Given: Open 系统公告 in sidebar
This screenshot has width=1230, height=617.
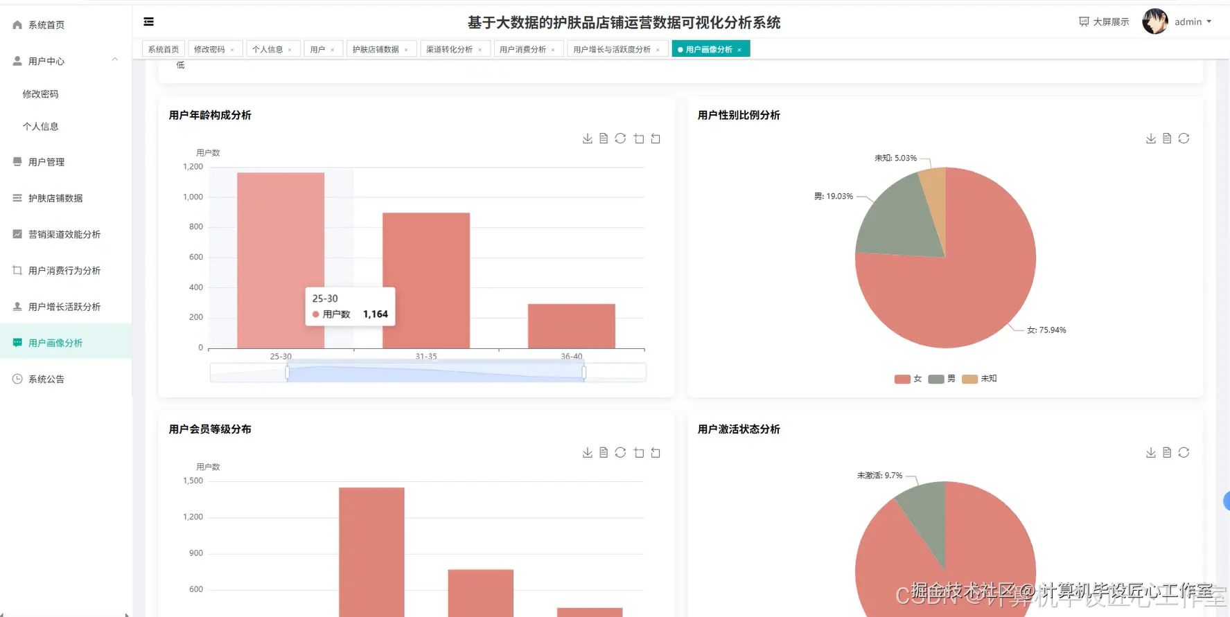Looking at the screenshot, I should point(66,379).
